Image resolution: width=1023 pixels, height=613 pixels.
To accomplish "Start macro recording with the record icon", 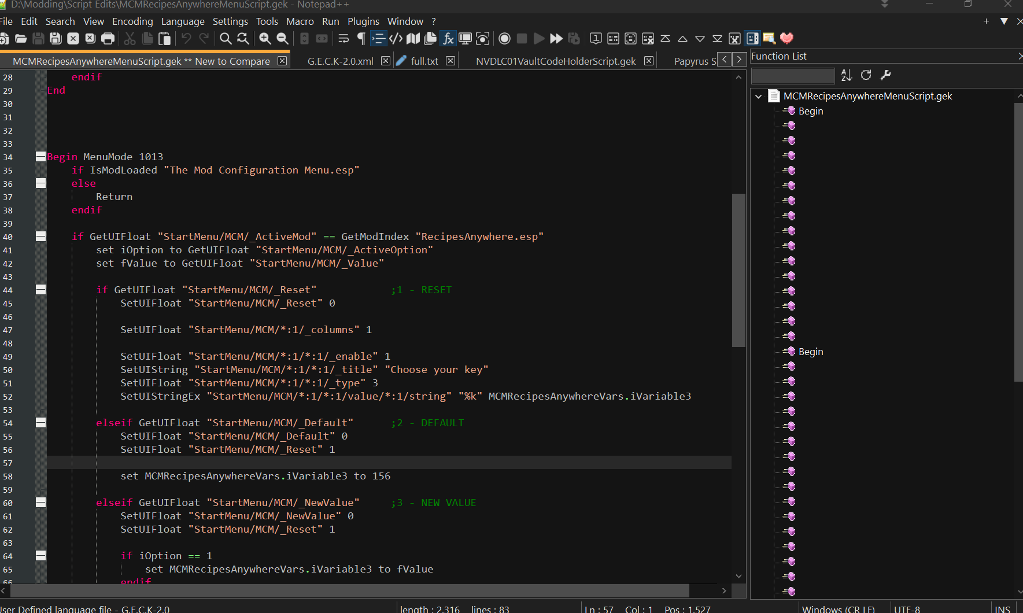I will [x=504, y=39].
